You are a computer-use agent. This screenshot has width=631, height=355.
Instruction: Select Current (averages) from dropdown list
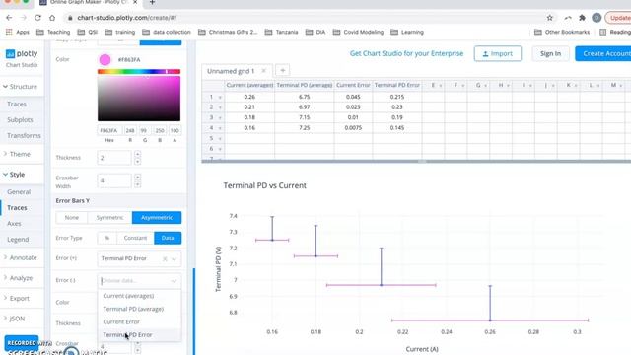tap(139, 296)
